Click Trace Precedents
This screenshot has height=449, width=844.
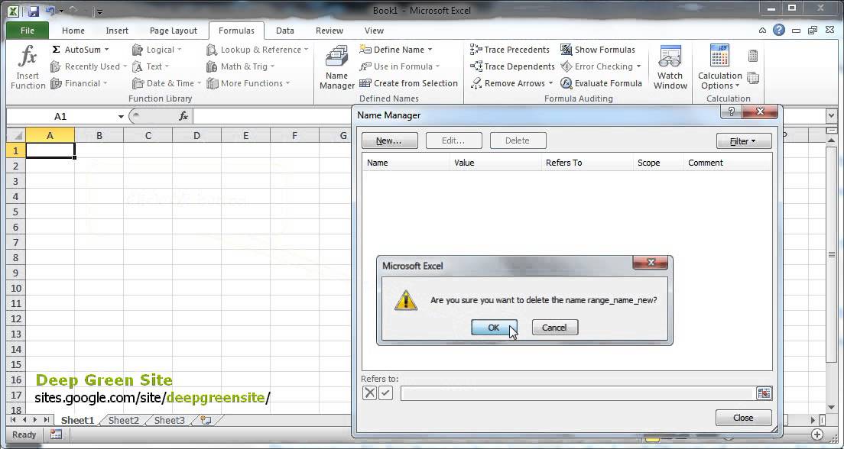(510, 50)
